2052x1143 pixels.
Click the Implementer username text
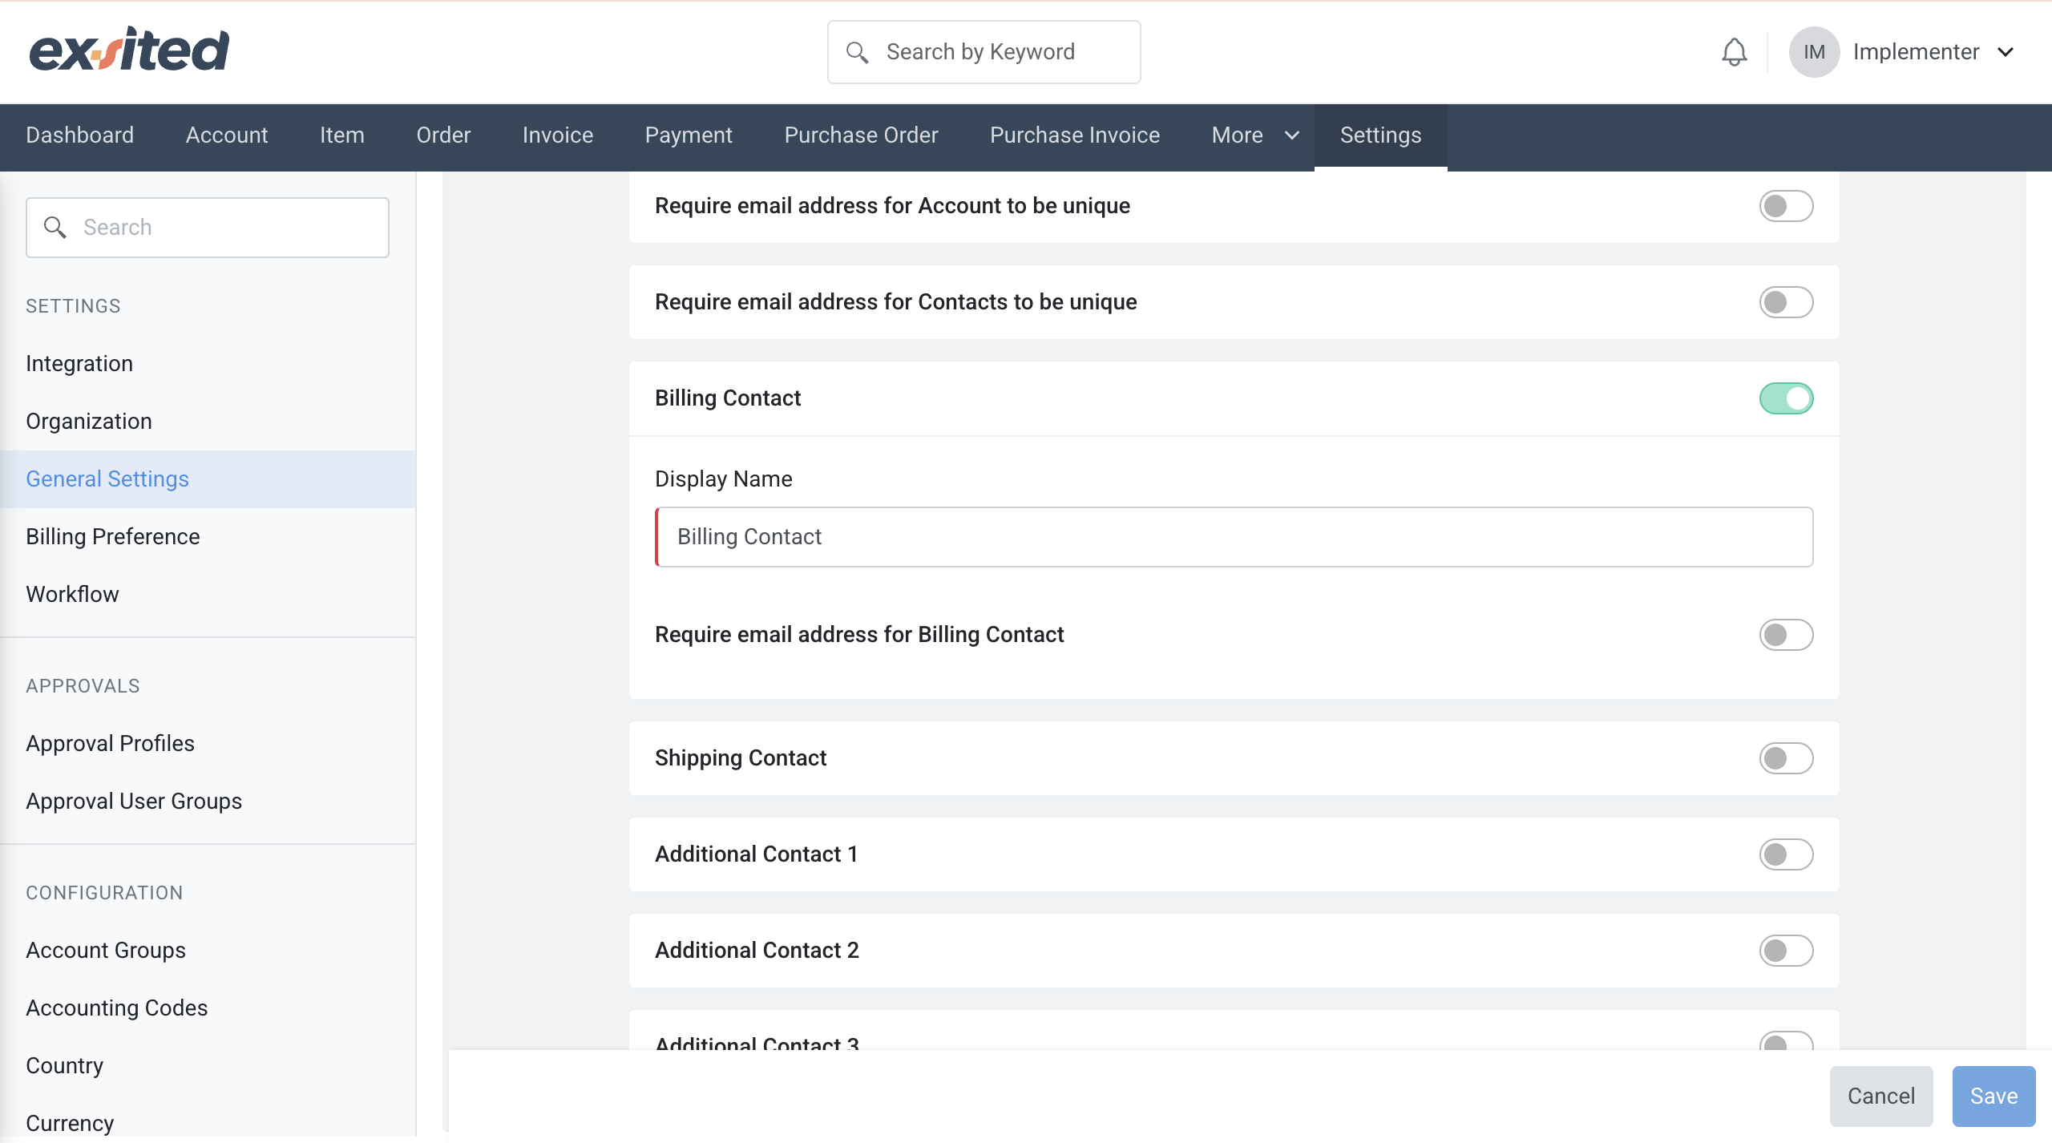pyautogui.click(x=1916, y=52)
